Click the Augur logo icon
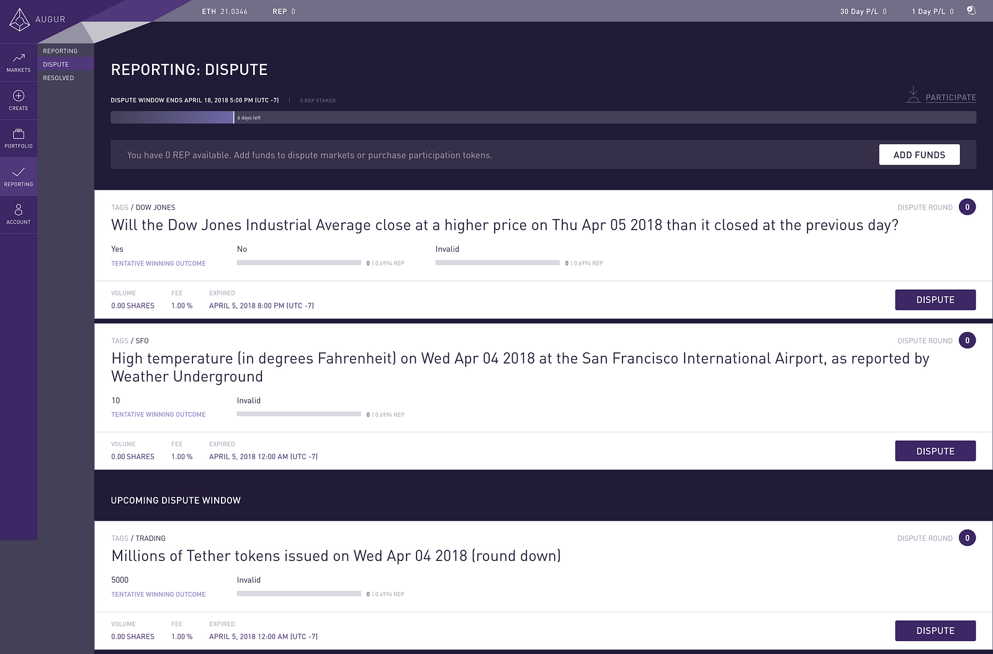The width and height of the screenshot is (993, 654). (x=19, y=20)
